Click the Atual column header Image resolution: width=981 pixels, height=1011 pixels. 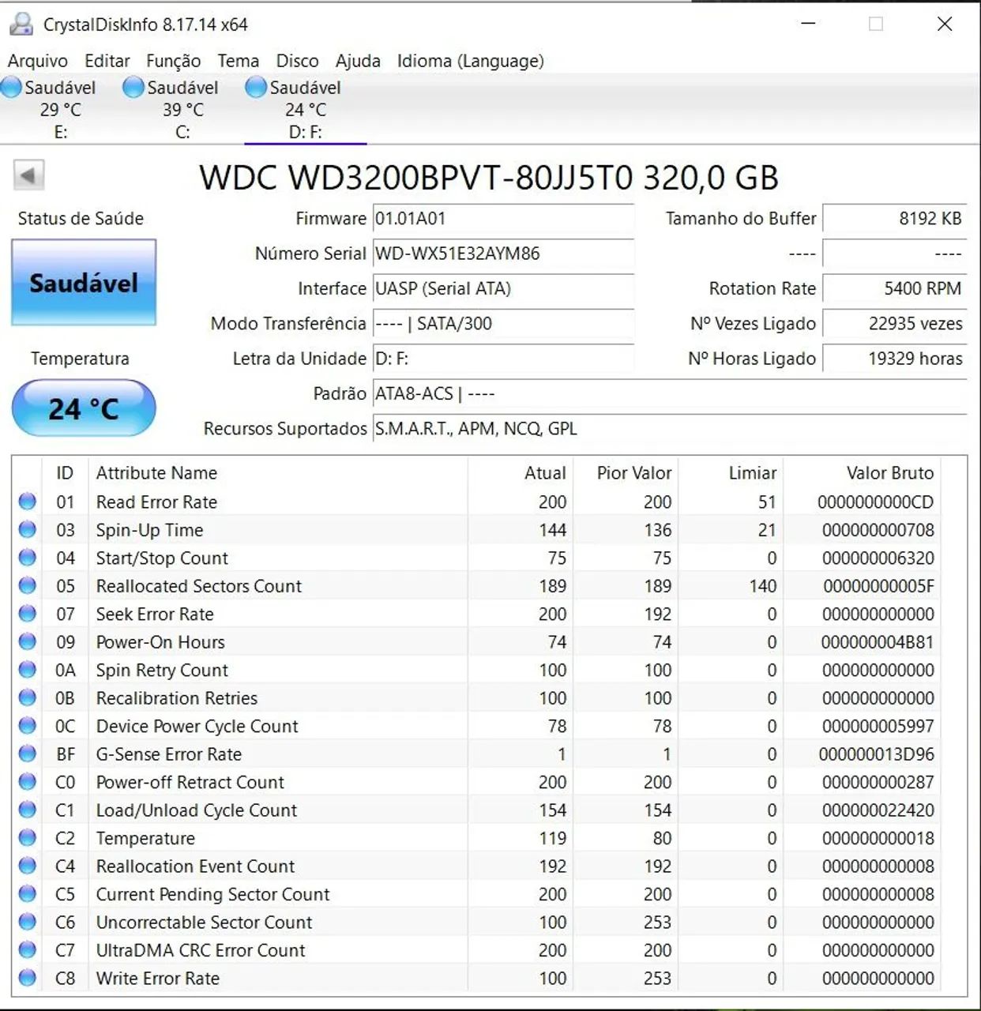pyautogui.click(x=521, y=473)
